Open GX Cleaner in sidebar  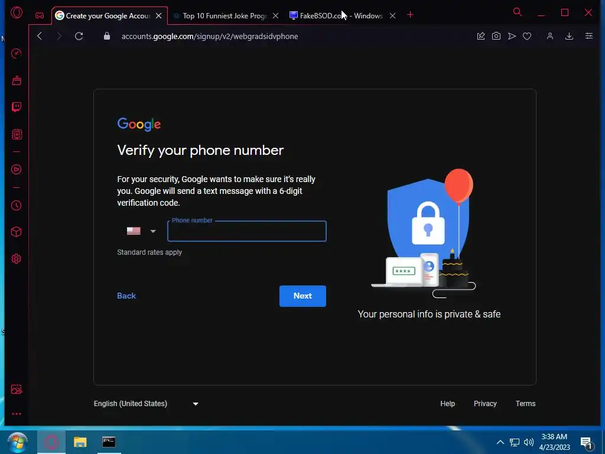click(x=17, y=80)
